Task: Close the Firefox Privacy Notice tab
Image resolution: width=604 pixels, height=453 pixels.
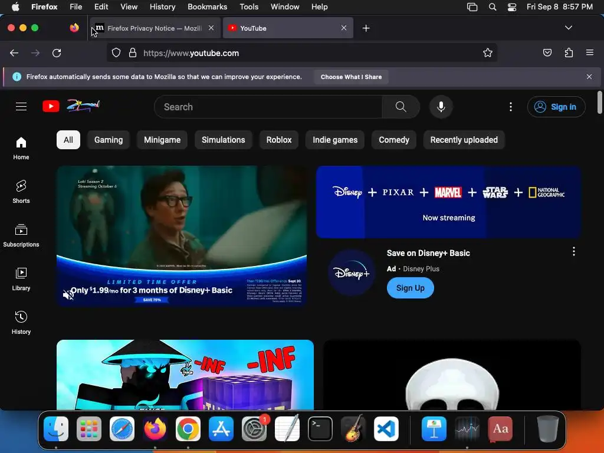Action: pyautogui.click(x=211, y=28)
